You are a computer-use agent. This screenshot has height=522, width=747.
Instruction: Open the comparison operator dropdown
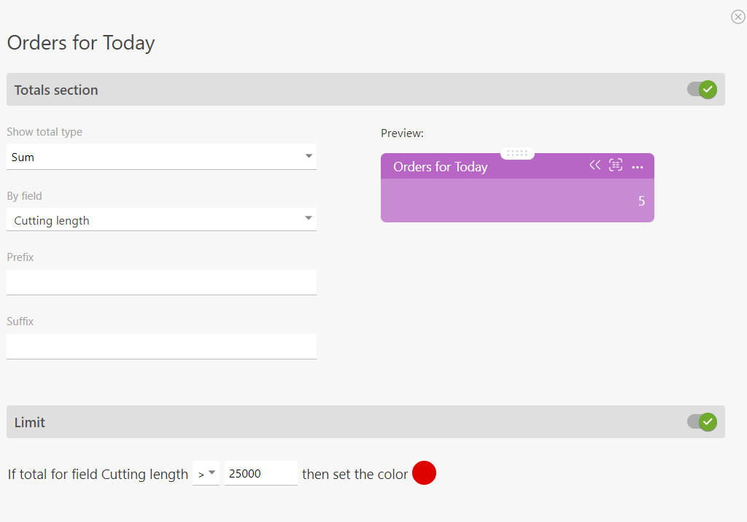click(x=206, y=473)
